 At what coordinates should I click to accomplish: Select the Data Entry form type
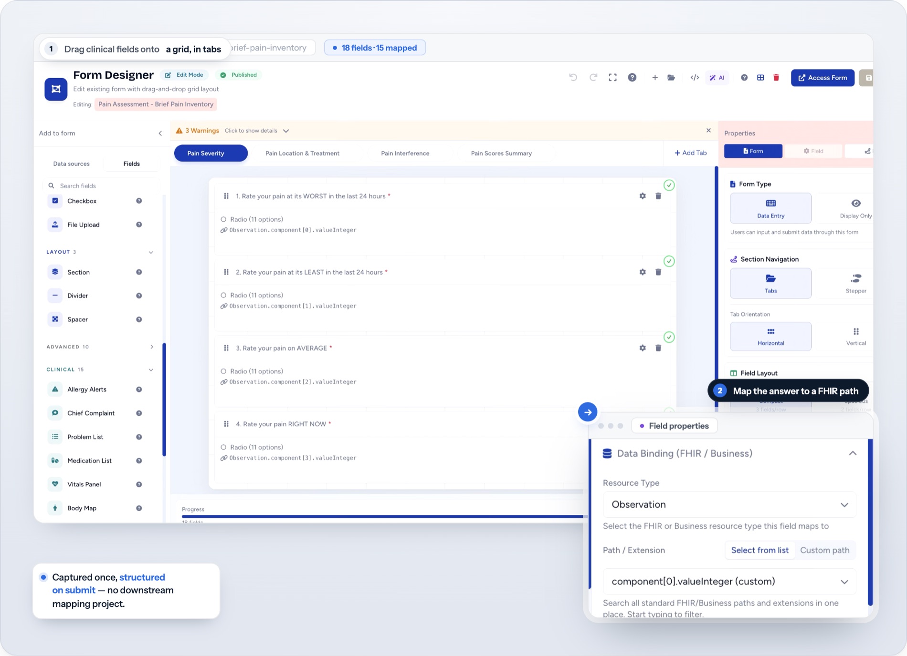pos(770,208)
